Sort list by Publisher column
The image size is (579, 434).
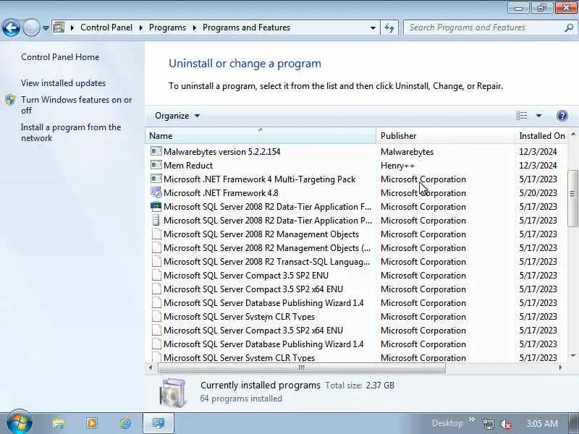(445, 136)
